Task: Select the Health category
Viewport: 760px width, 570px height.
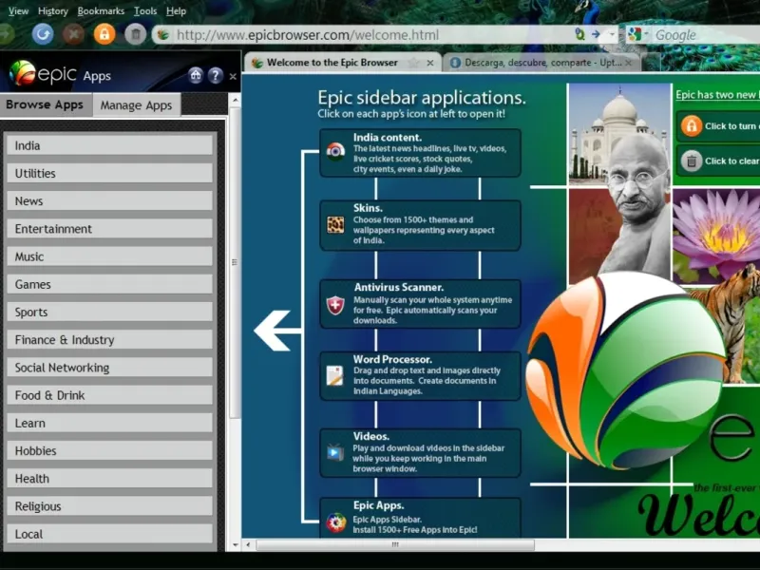Action: [x=109, y=479]
